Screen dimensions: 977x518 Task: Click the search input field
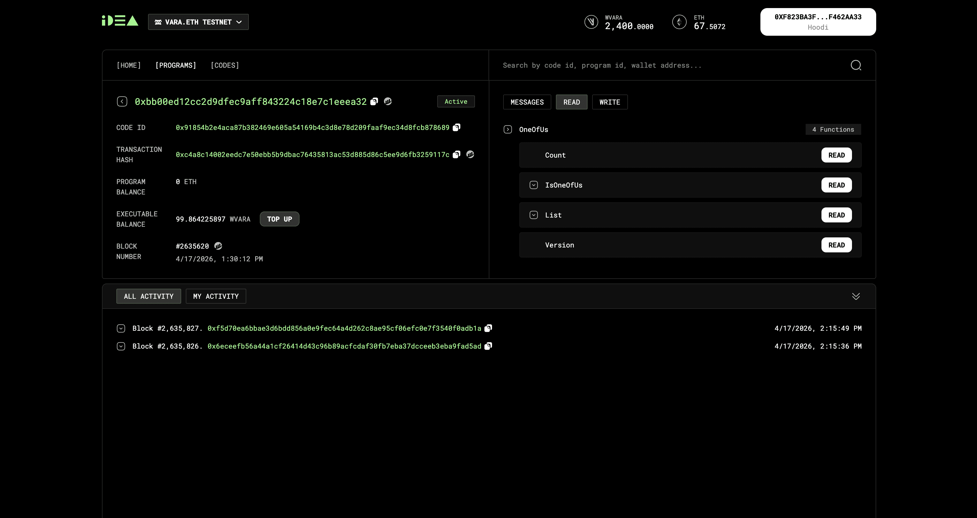645,65
